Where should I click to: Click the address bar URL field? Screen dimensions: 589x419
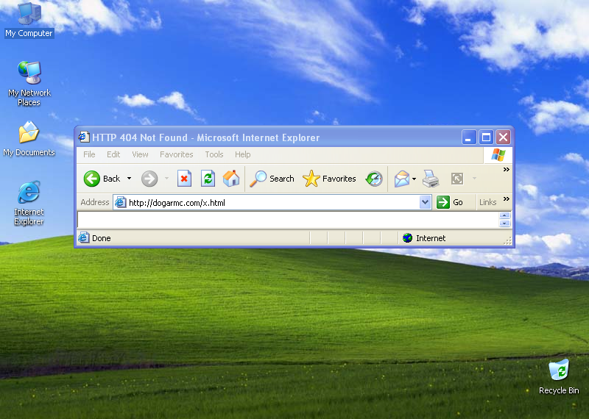click(x=272, y=203)
